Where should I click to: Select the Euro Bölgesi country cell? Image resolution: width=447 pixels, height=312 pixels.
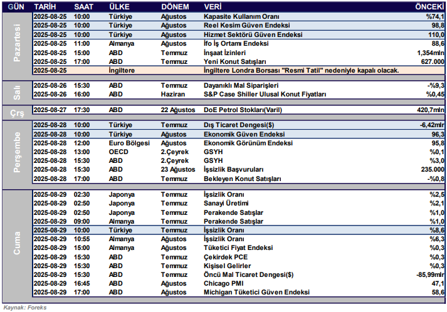click(x=129, y=143)
